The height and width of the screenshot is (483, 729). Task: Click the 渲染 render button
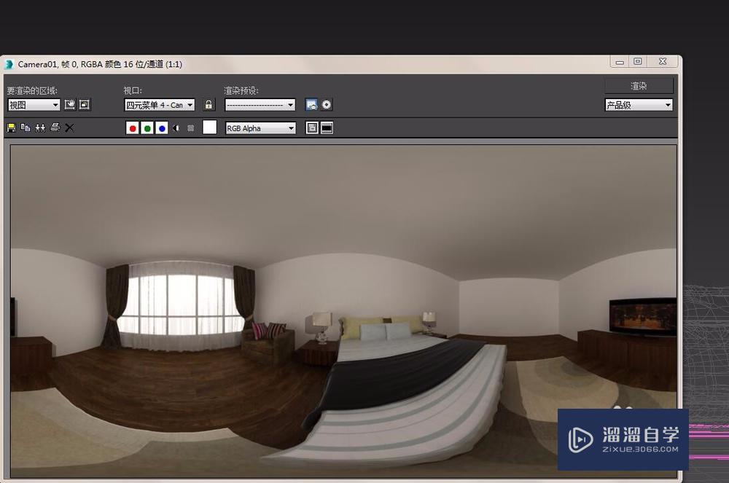click(x=639, y=86)
